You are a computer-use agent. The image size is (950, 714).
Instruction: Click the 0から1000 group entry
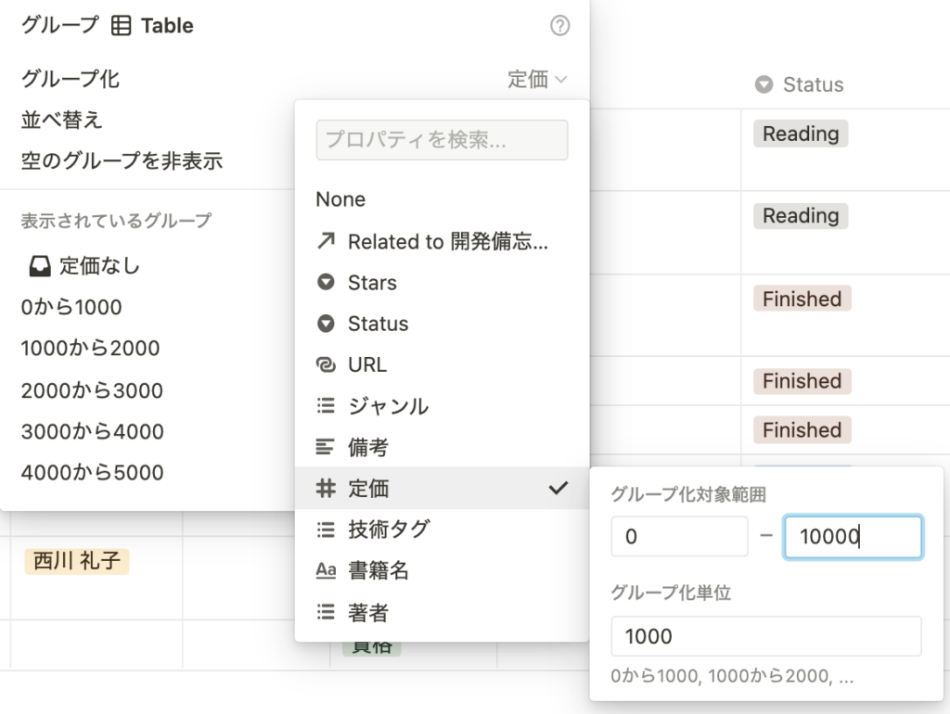(71, 308)
